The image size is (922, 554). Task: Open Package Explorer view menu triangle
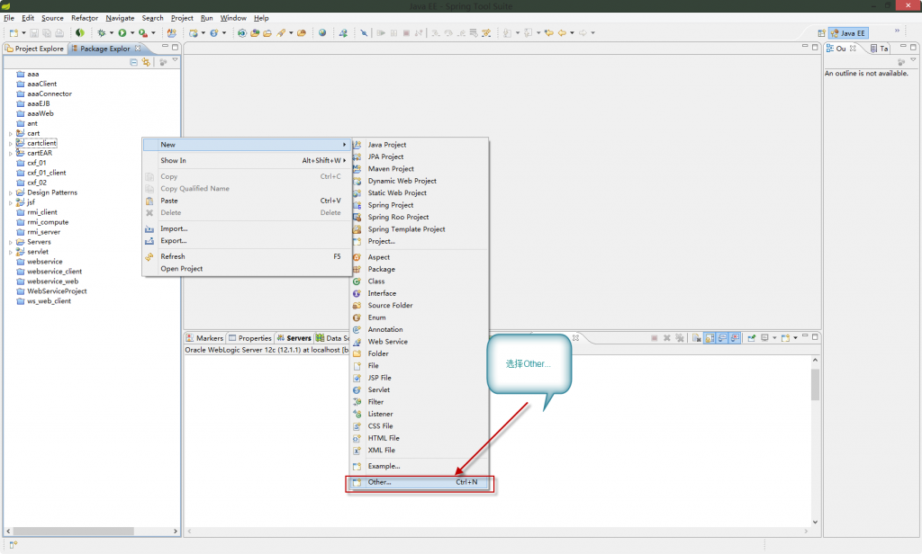[x=175, y=60]
